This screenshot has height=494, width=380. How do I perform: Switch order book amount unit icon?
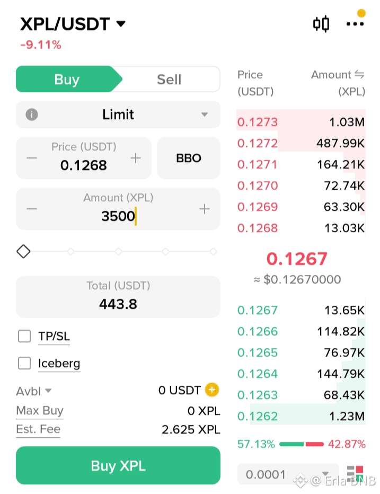tap(359, 75)
